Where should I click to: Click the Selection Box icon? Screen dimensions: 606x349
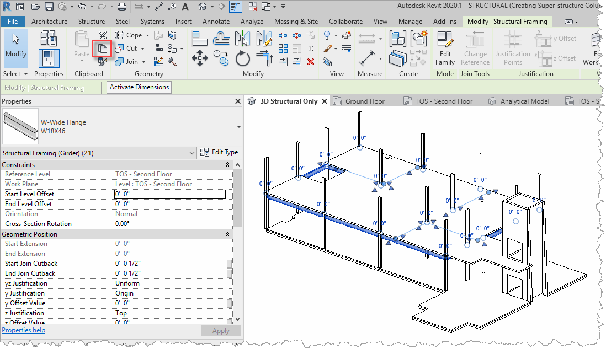(x=327, y=62)
